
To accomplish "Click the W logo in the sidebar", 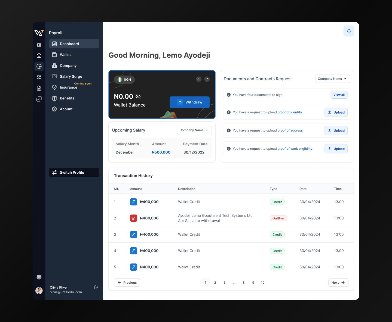I will (39, 33).
